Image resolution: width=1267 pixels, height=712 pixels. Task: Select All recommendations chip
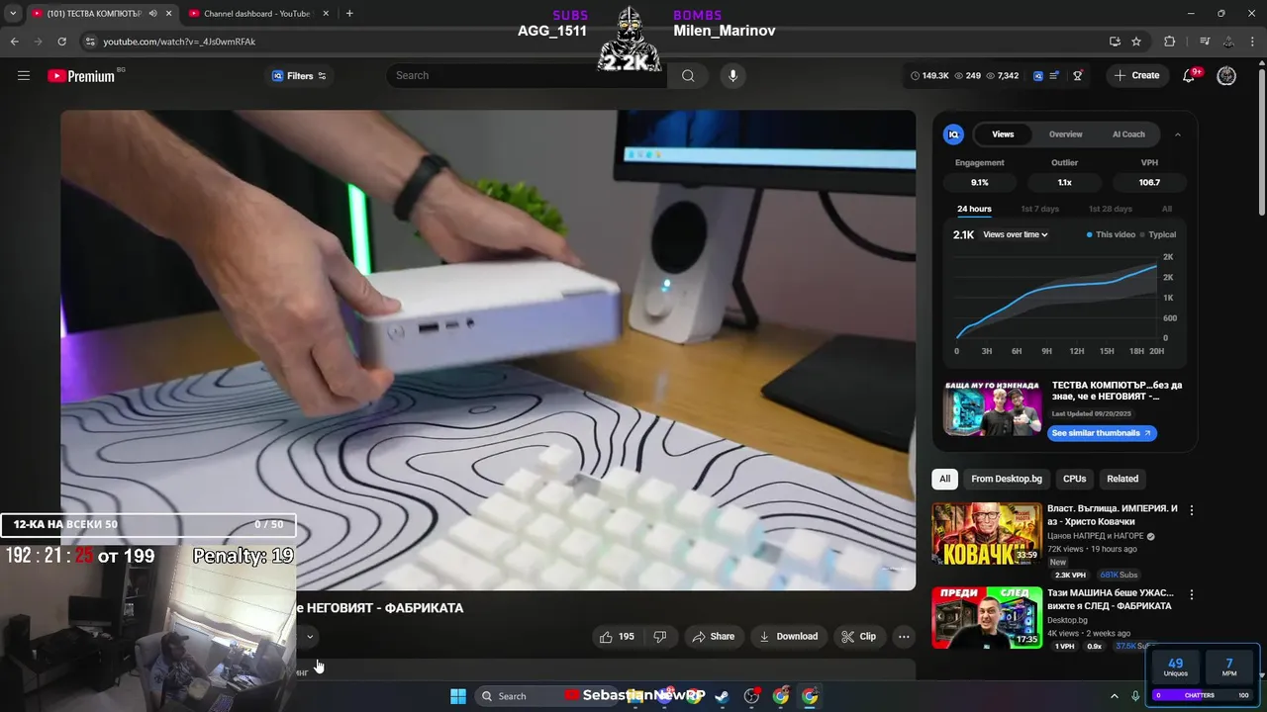click(944, 479)
